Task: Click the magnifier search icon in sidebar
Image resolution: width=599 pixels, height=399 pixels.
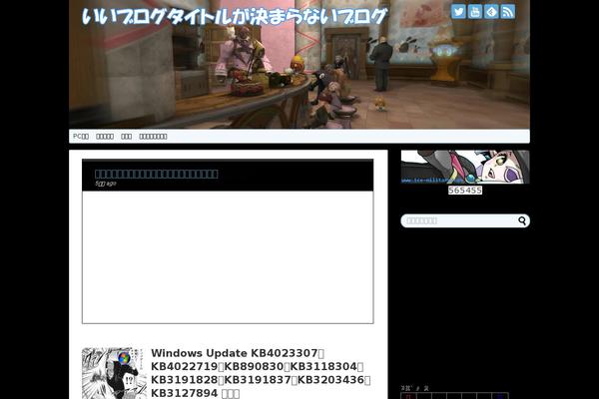Action: coord(522,220)
